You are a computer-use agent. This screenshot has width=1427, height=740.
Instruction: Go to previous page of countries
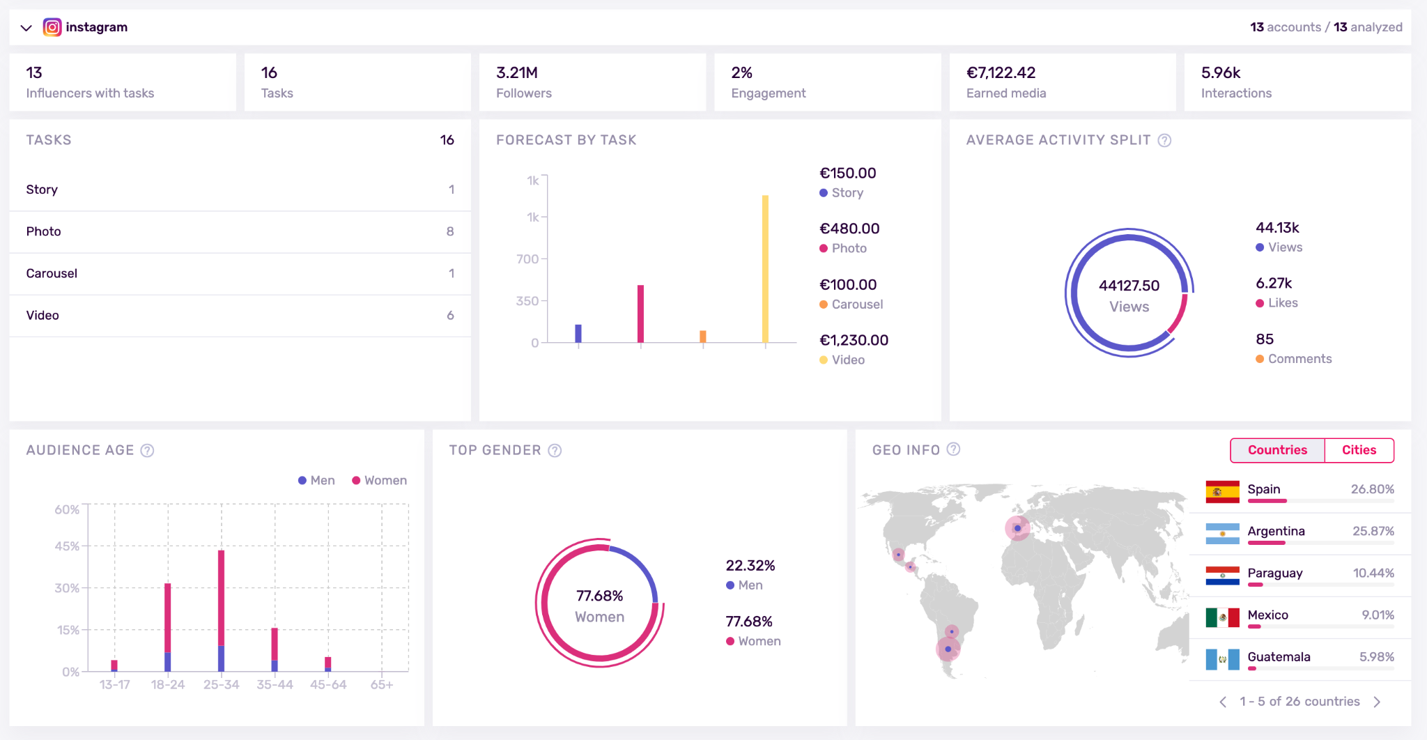1223,702
